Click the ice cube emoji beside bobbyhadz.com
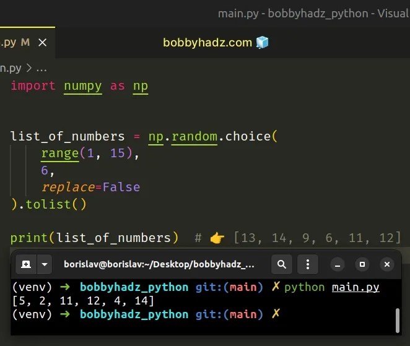This screenshot has width=410, height=346. (x=262, y=42)
